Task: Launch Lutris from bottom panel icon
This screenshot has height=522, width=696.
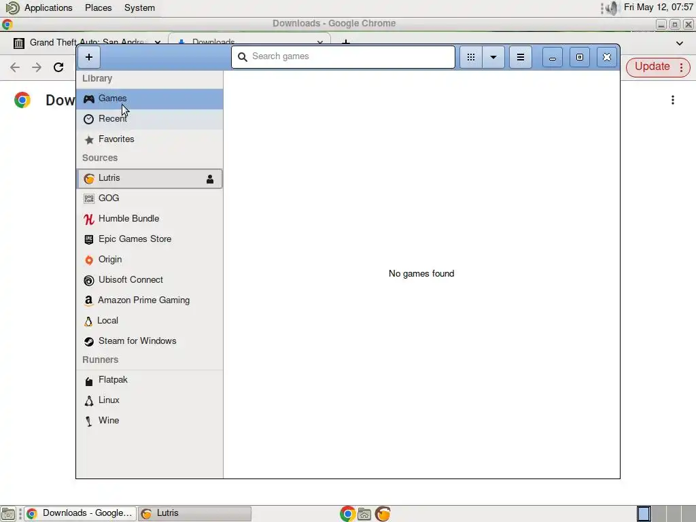Action: pos(383,514)
